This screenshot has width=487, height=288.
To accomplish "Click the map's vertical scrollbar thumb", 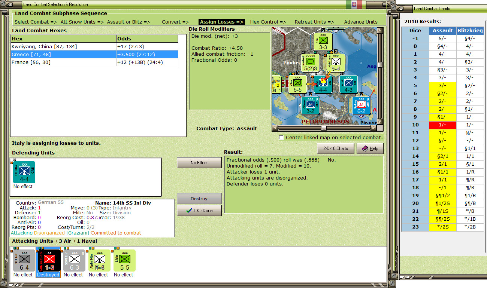I will pyautogui.click(x=380, y=65).
